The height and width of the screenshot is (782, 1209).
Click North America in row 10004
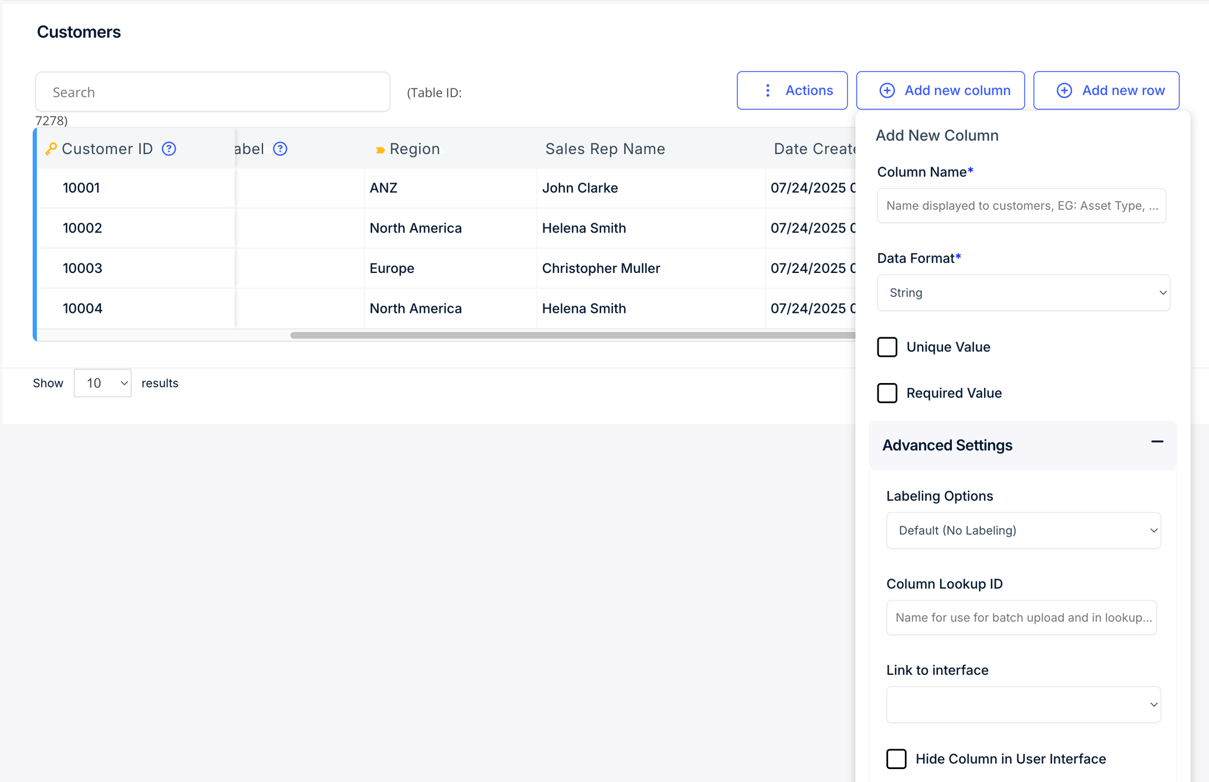(x=450, y=308)
